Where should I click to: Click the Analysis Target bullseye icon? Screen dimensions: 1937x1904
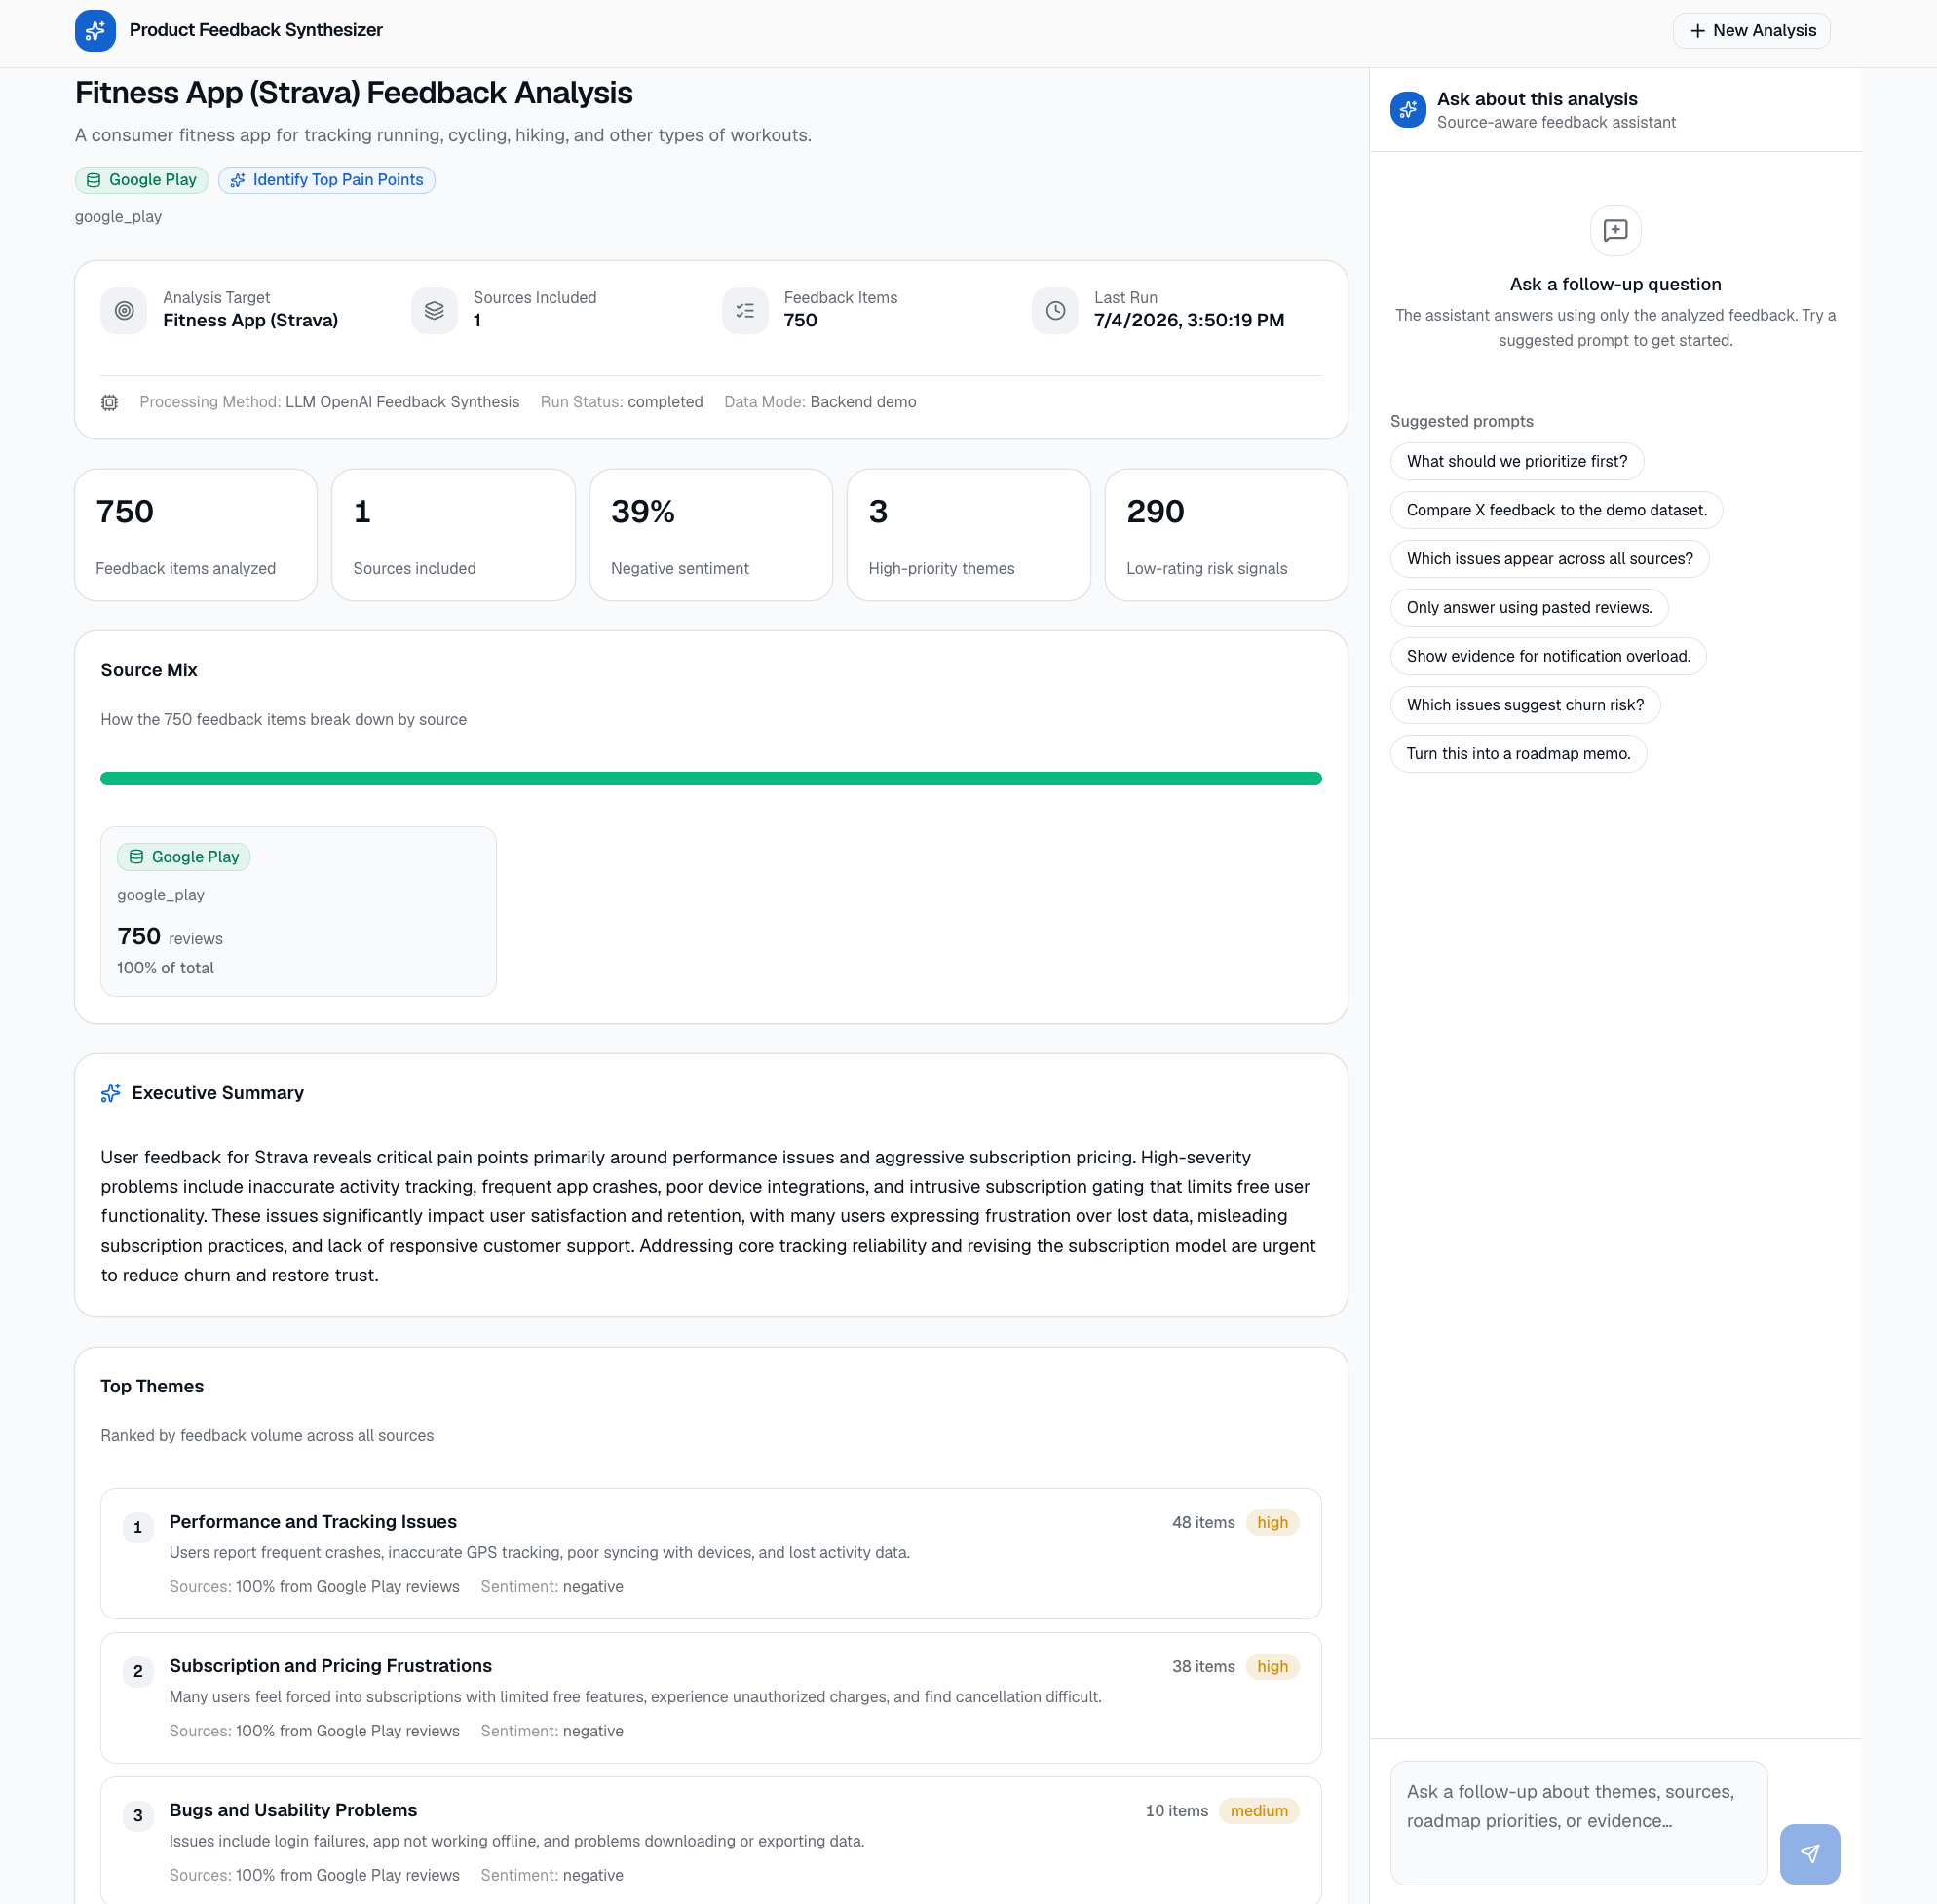(124, 311)
